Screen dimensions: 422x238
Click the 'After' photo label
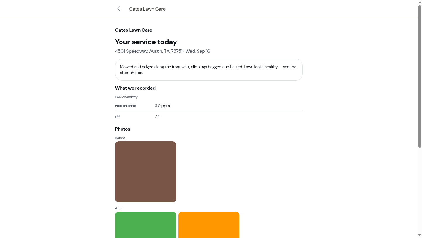pyautogui.click(x=119, y=208)
